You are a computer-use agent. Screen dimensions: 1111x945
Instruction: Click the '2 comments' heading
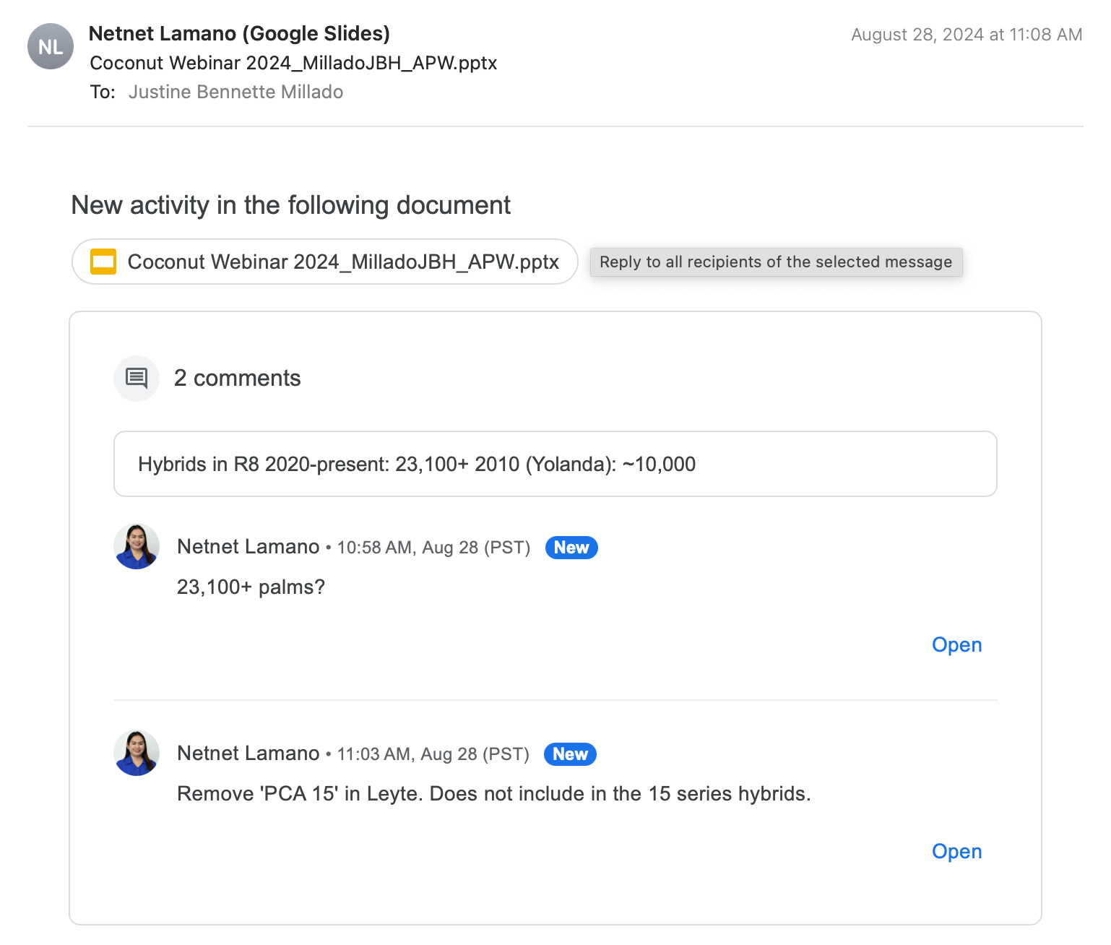point(237,378)
